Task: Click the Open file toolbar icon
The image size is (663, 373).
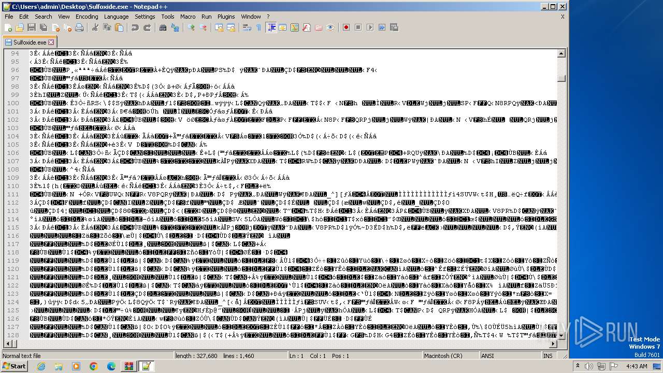Action: [x=20, y=27]
